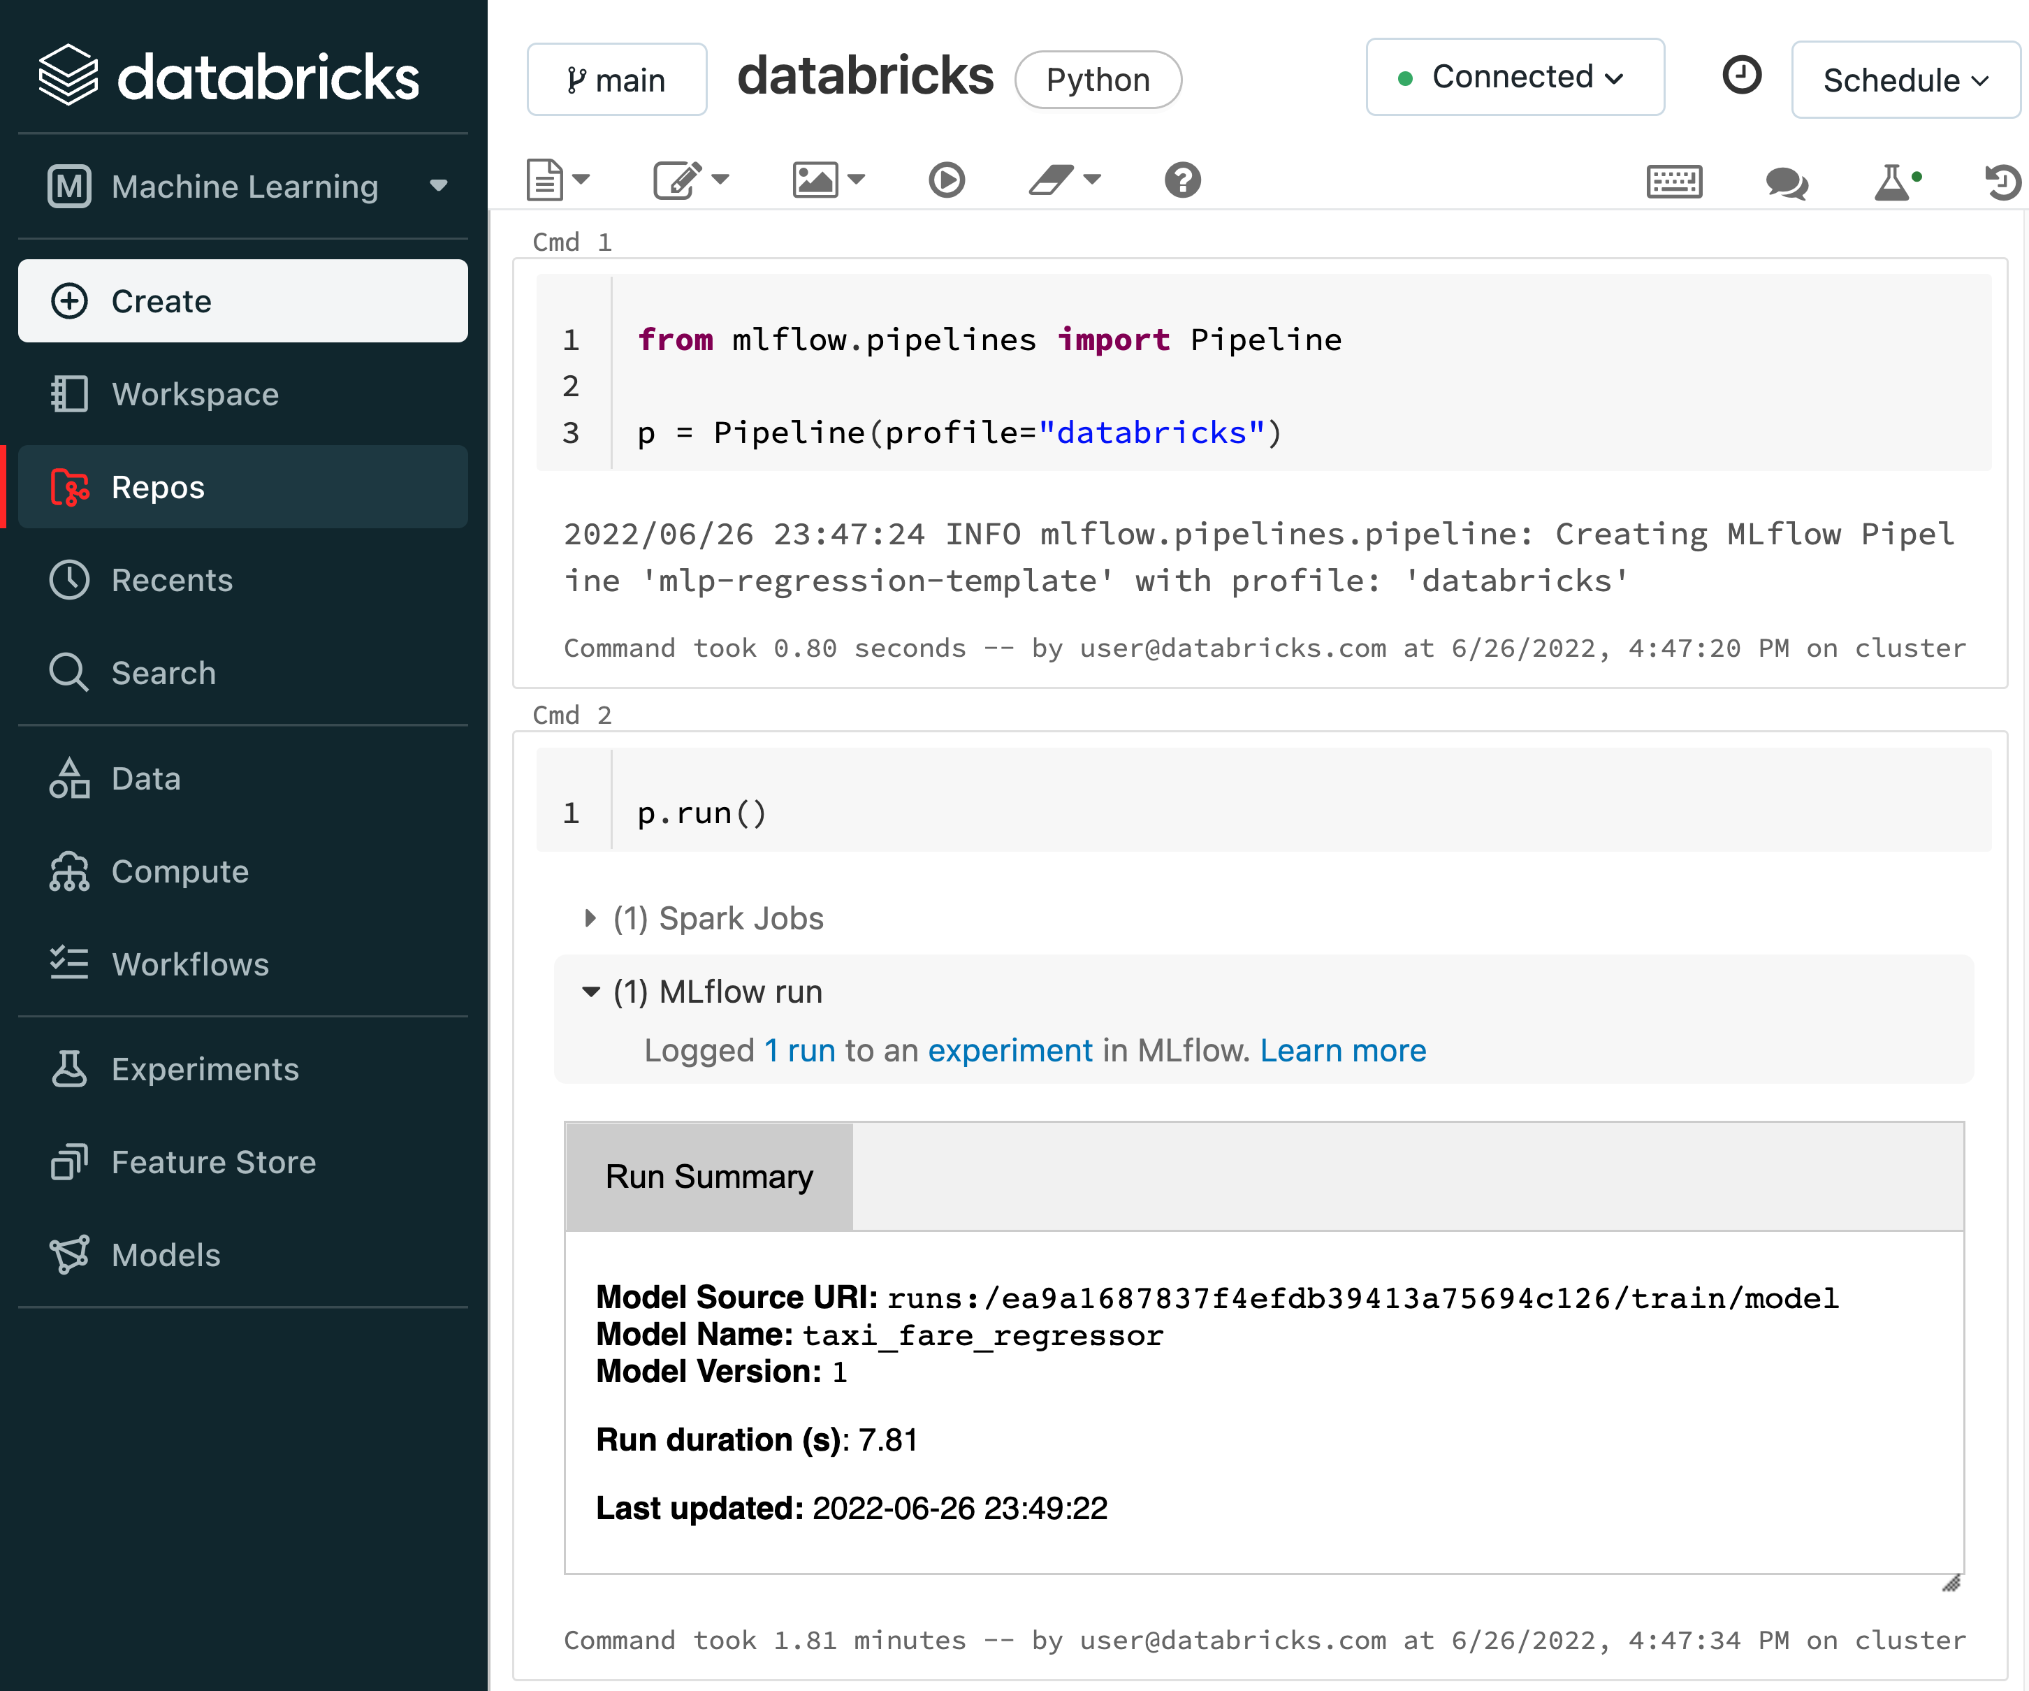The image size is (2029, 1691).
Task: Click the 'Learn more' link
Action: [1342, 1050]
